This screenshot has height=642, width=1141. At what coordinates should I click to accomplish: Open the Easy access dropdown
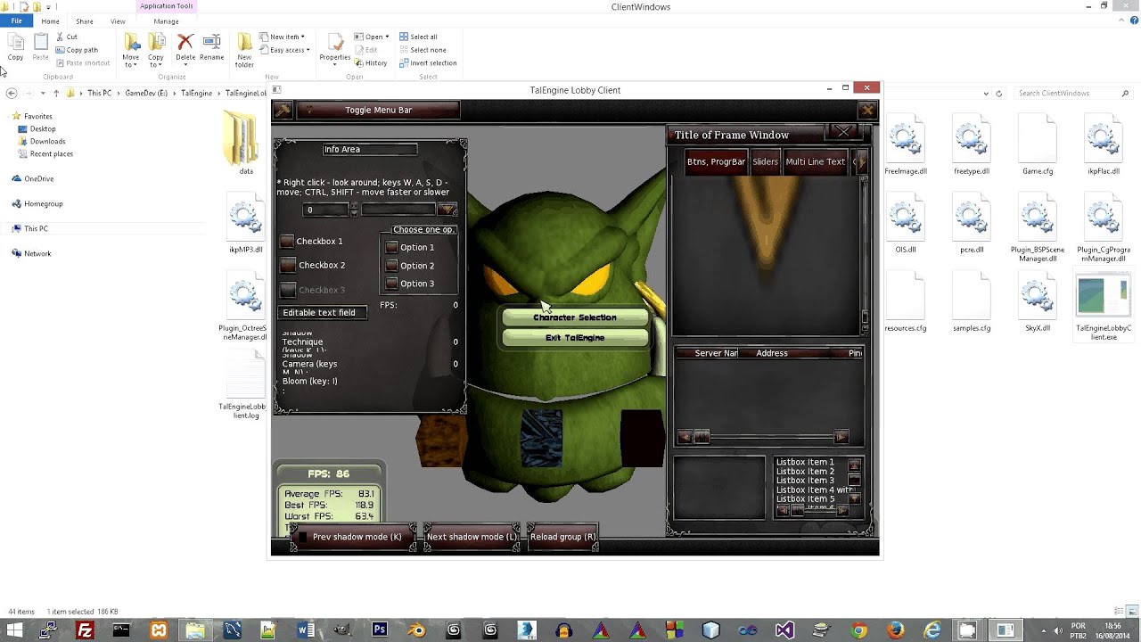[x=284, y=50]
